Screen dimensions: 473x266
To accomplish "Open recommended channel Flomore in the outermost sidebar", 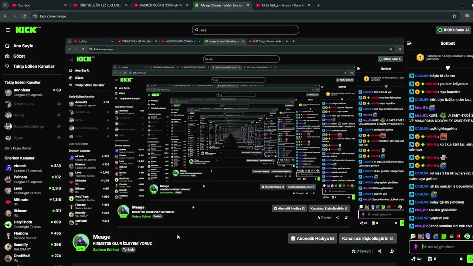I will point(33,235).
